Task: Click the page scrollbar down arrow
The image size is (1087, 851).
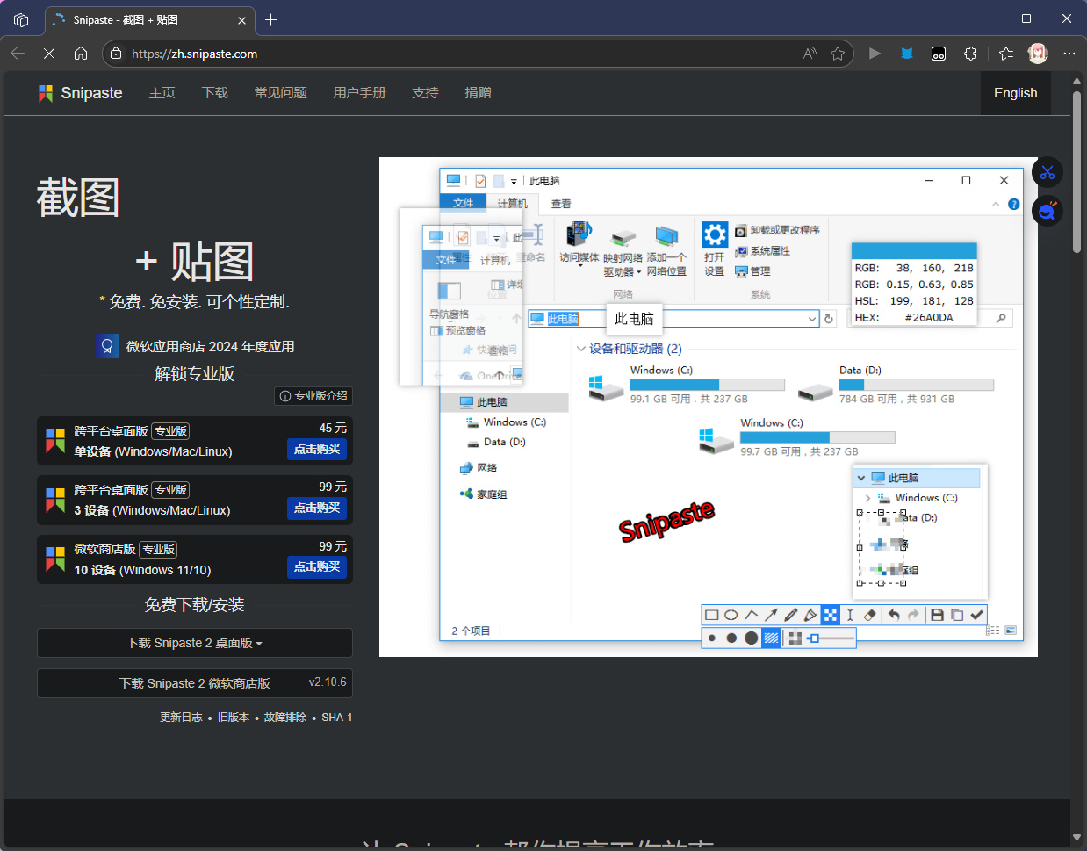Action: [x=1076, y=837]
